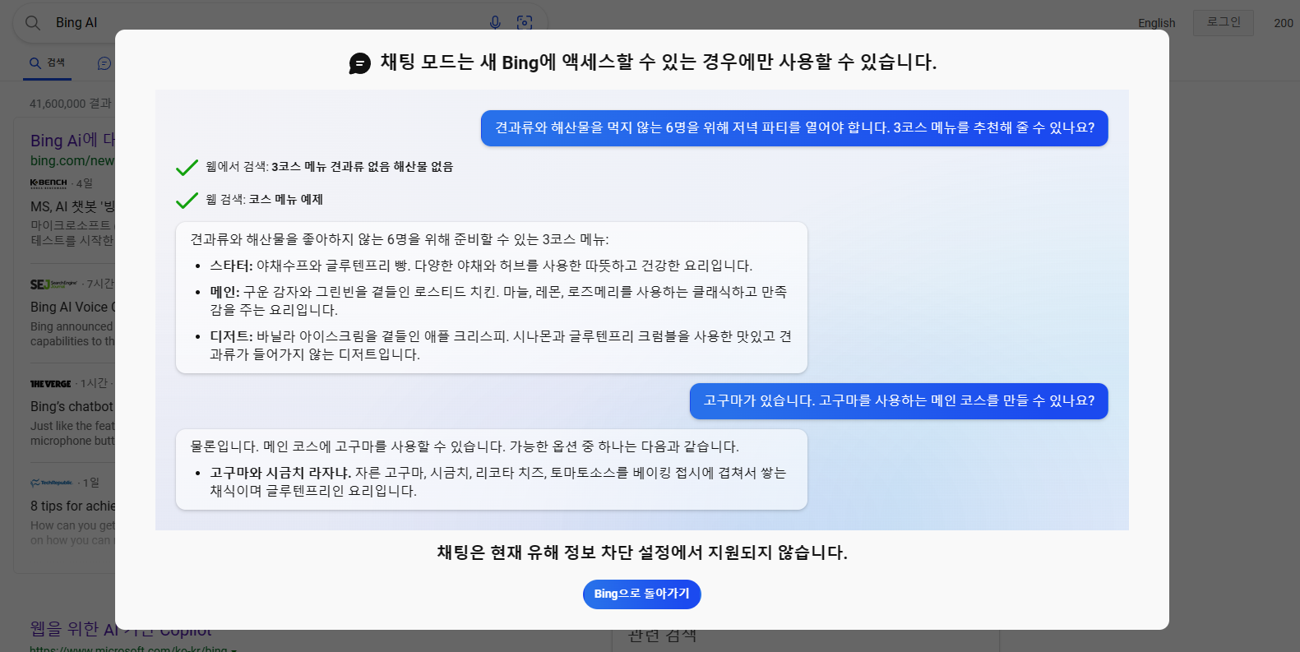Open the Bing AI Voice news headline behind dialog

(72, 308)
